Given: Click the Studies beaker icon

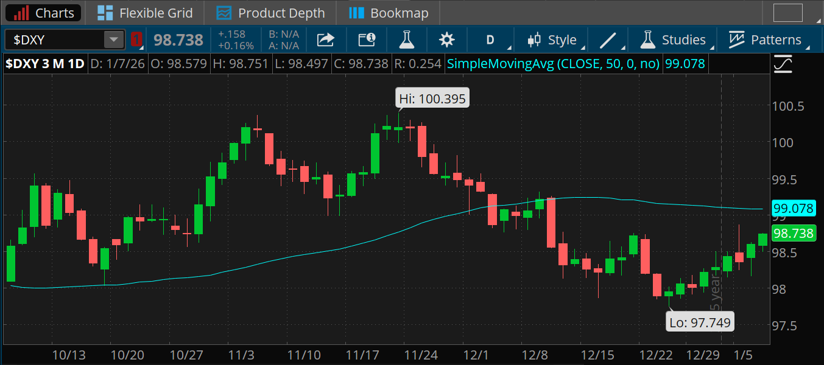Looking at the screenshot, I should (647, 40).
